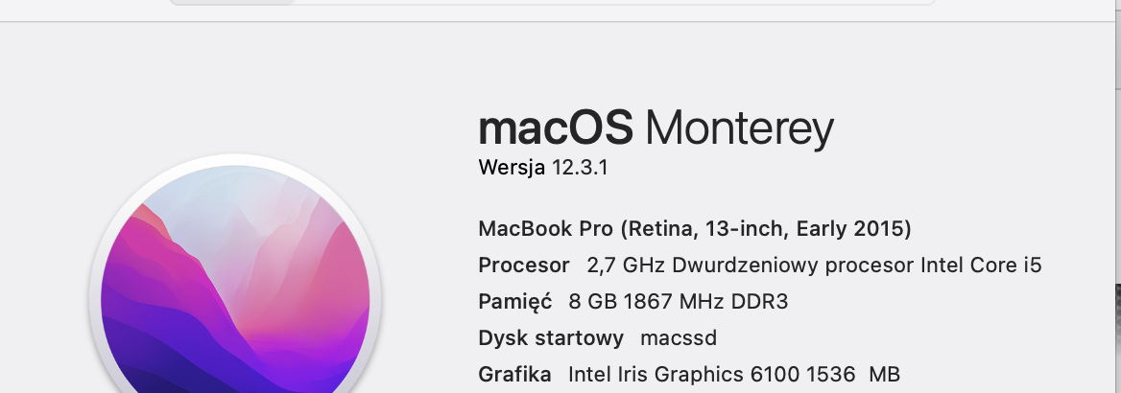Click the "Grafika" graphics label

click(x=514, y=374)
